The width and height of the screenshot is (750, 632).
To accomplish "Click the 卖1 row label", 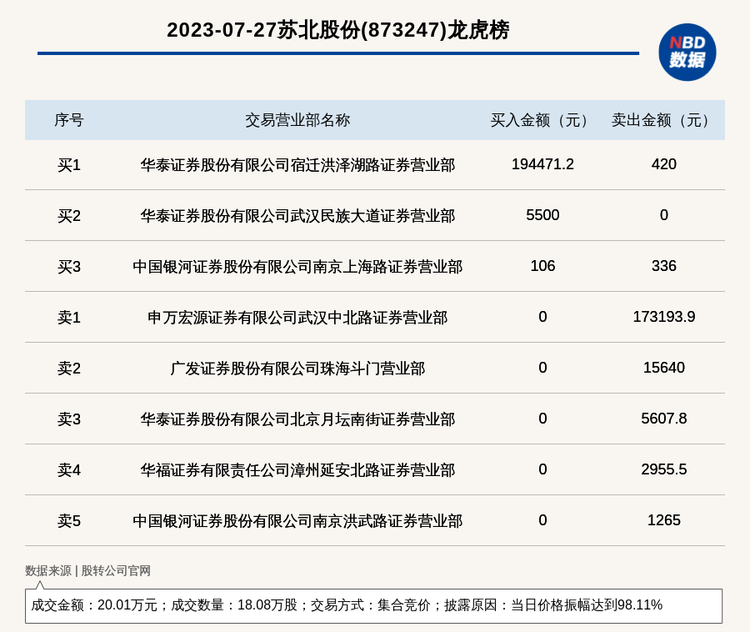I will (69, 317).
